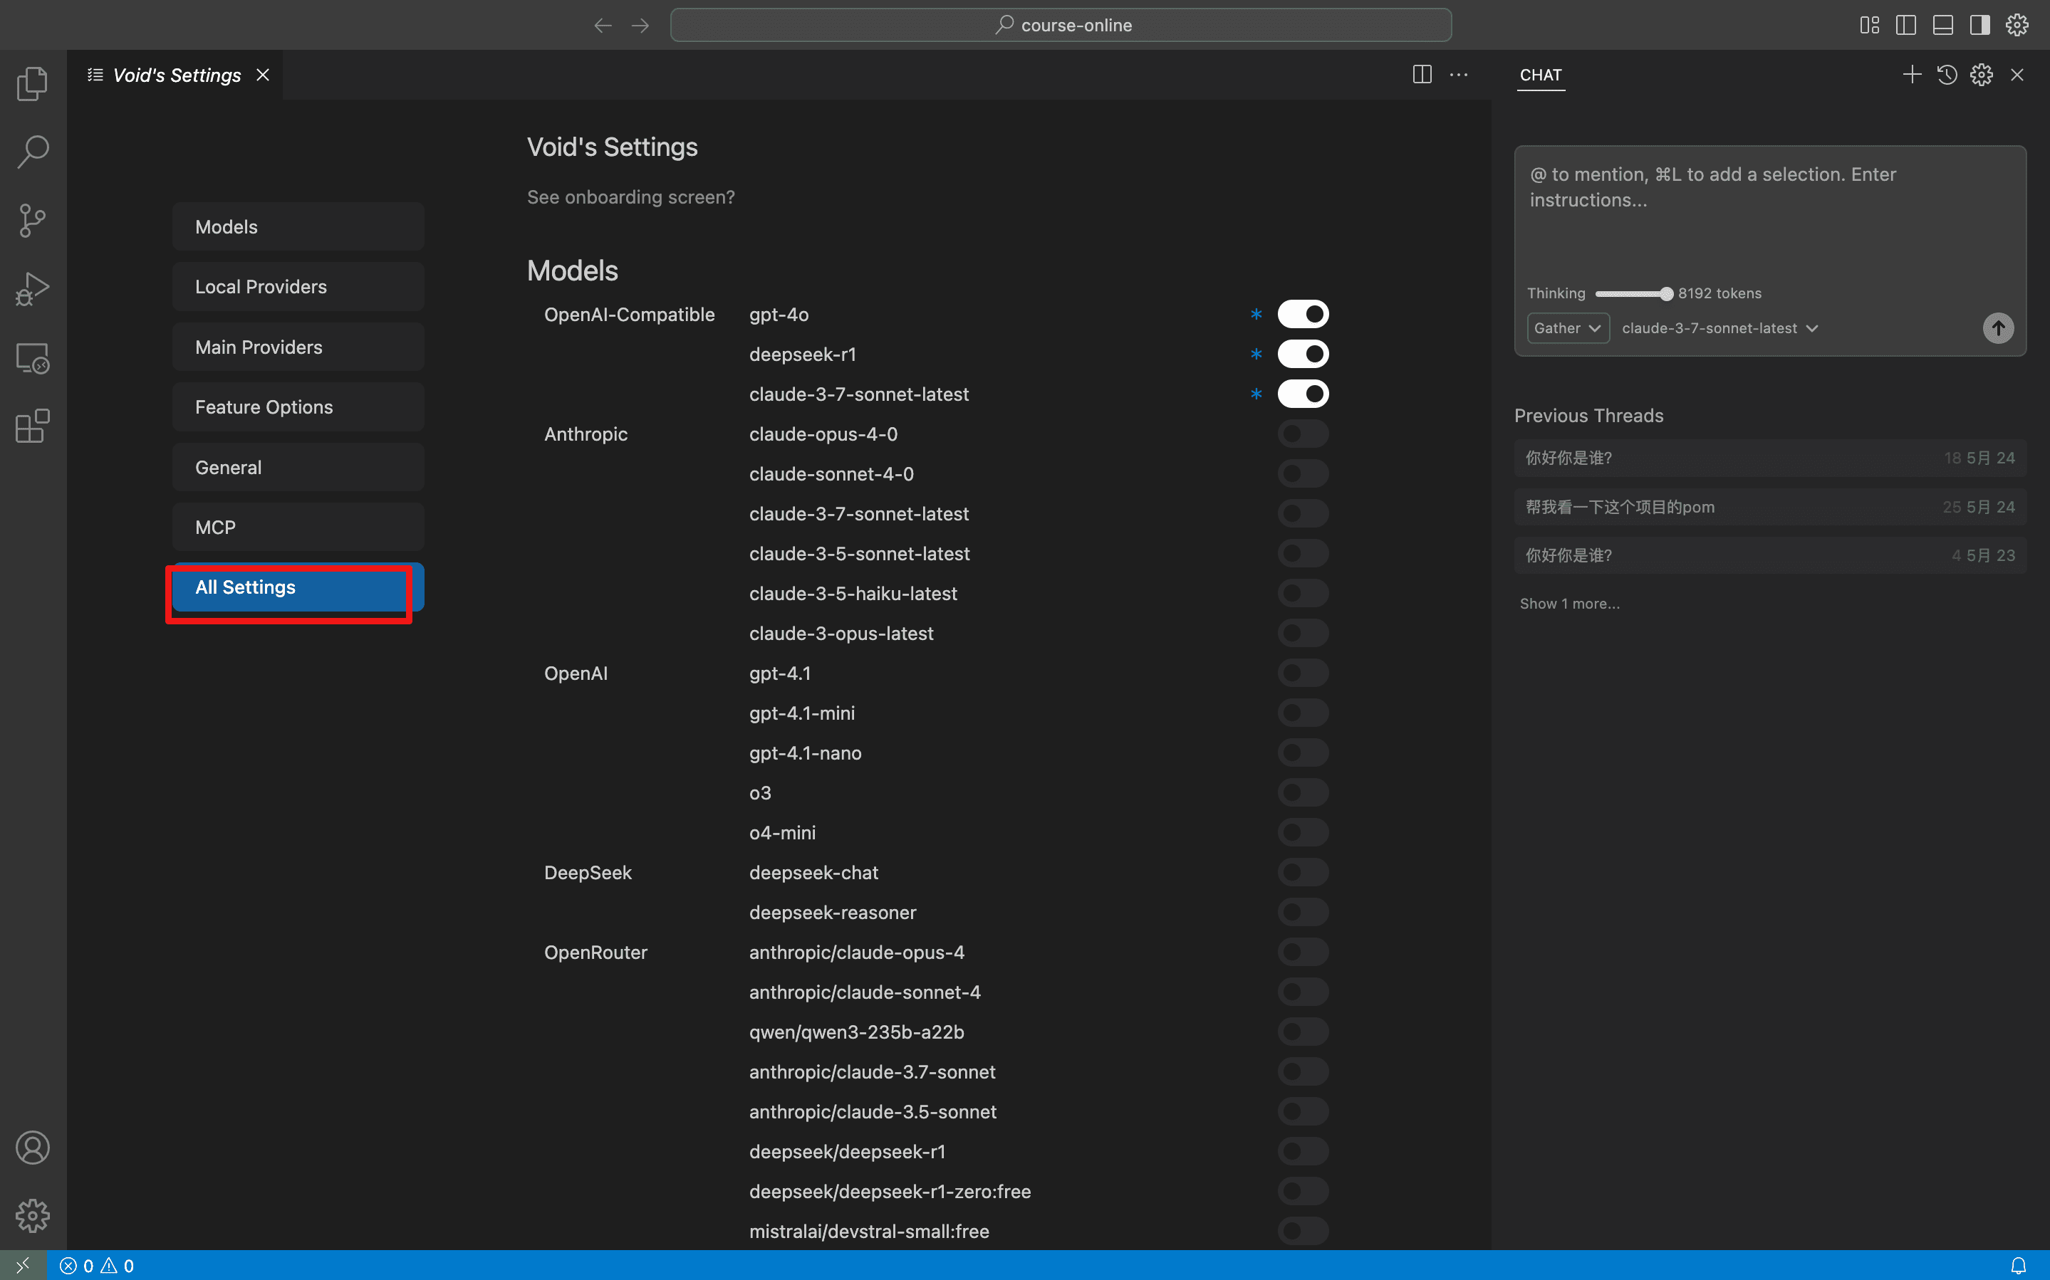Open Remote Explorer icon
The width and height of the screenshot is (2050, 1280).
point(32,358)
